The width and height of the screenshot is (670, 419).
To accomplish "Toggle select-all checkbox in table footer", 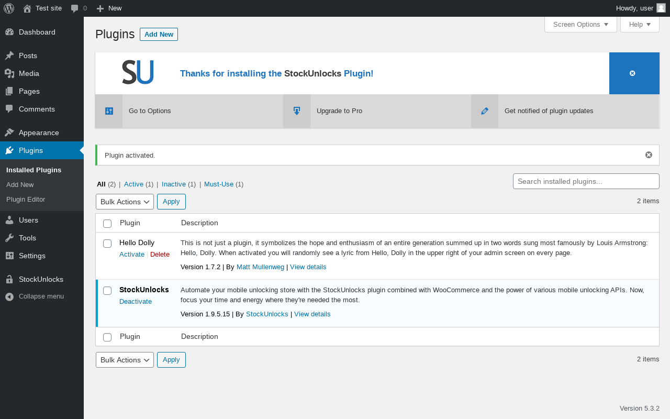I will (107, 337).
